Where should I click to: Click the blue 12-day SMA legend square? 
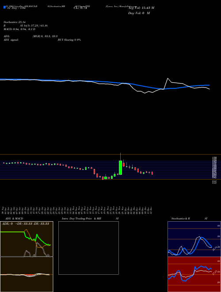click(4, 7)
